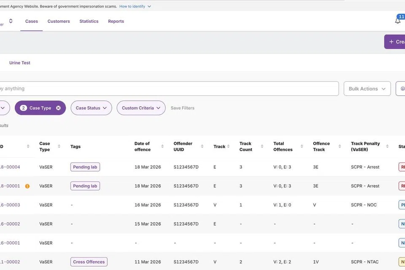Open the notifications bell icon
Image resolution: width=405 pixels, height=270 pixels.
[397, 21]
